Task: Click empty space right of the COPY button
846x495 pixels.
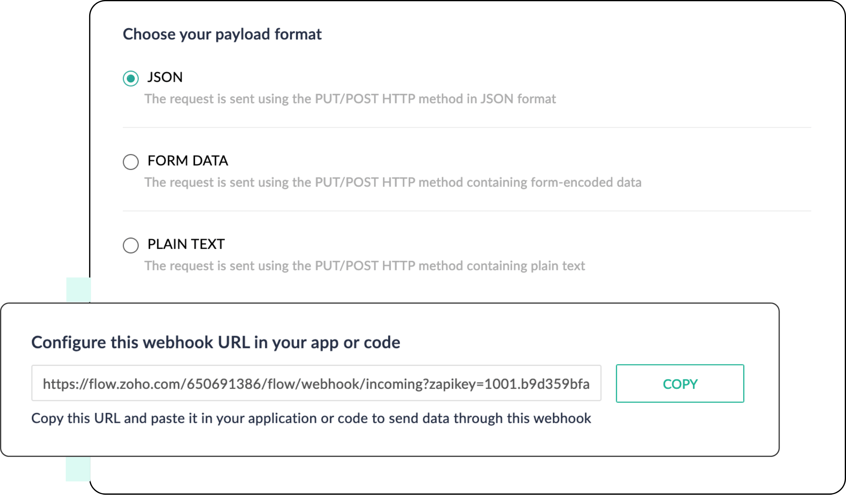Action: (x=761, y=383)
